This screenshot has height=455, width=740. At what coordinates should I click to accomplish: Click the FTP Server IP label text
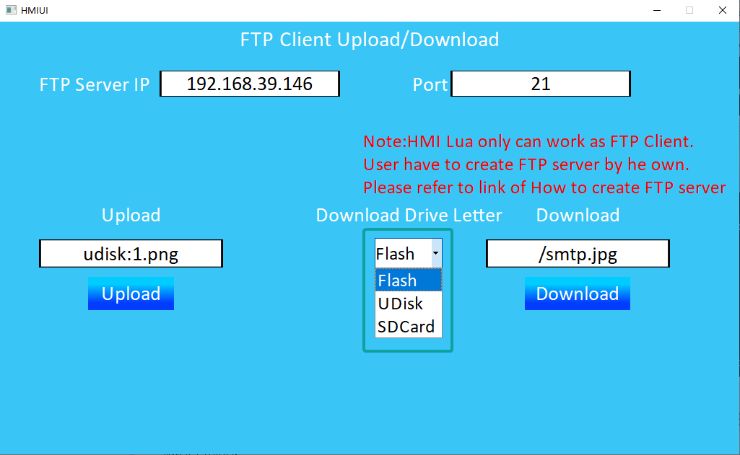click(95, 84)
